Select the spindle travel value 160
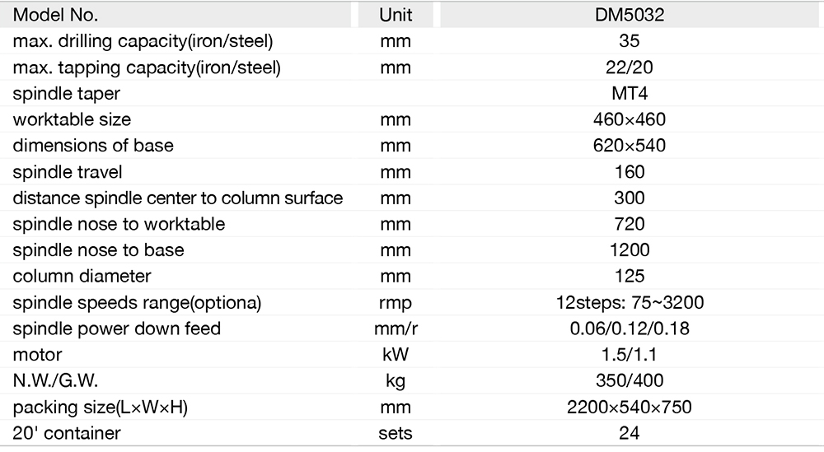Viewport: 824px width, 452px height. pyautogui.click(x=630, y=172)
